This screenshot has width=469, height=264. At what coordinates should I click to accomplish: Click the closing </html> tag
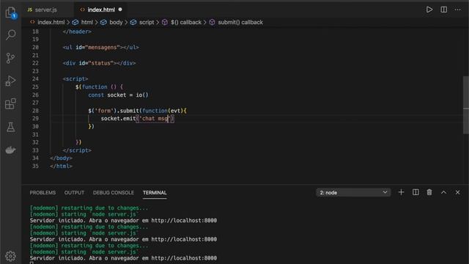pos(61,166)
